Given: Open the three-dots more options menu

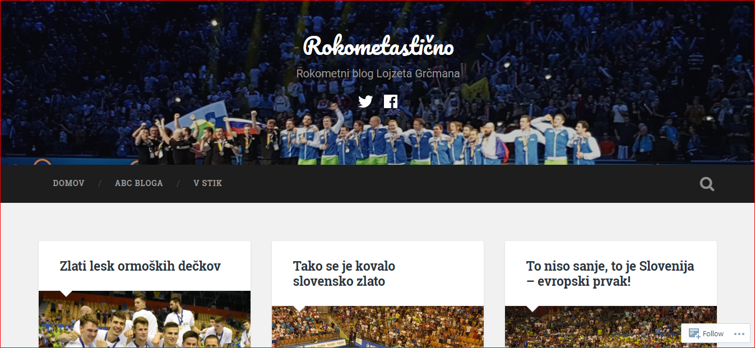Looking at the screenshot, I should click(740, 333).
